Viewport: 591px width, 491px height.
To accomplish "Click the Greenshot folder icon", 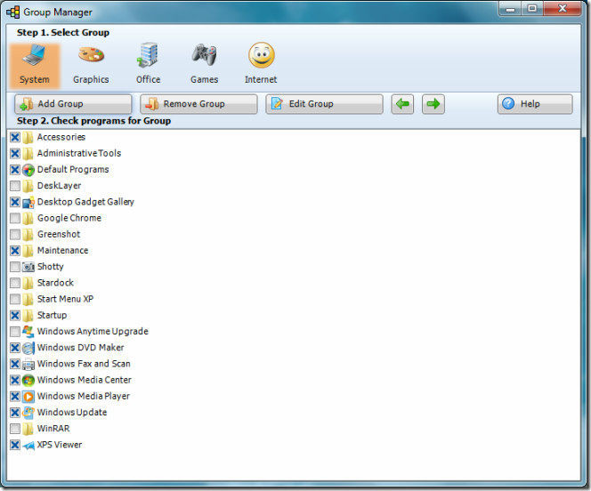I will click(28, 235).
